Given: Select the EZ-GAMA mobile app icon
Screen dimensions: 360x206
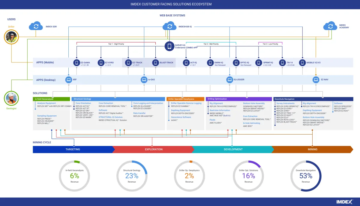Looking at the screenshot, I should 76,63.
